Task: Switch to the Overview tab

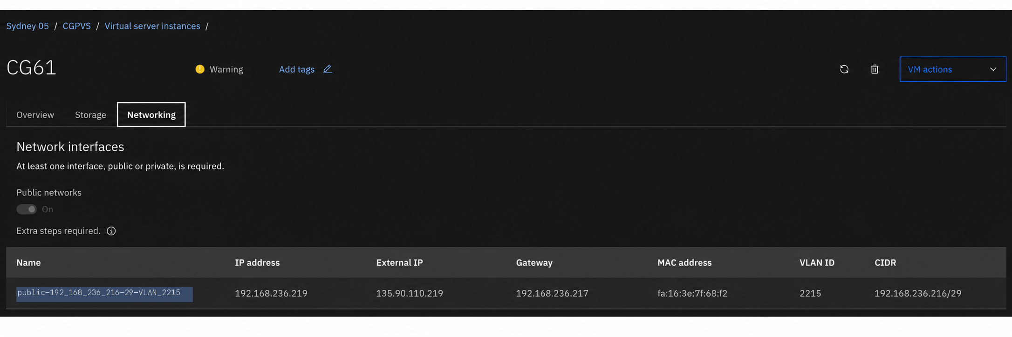Action: pos(35,115)
